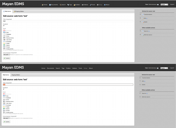This screenshot has height=128, width=176.
Task: Click the Logout link in the upper header
Action: click(172, 4)
